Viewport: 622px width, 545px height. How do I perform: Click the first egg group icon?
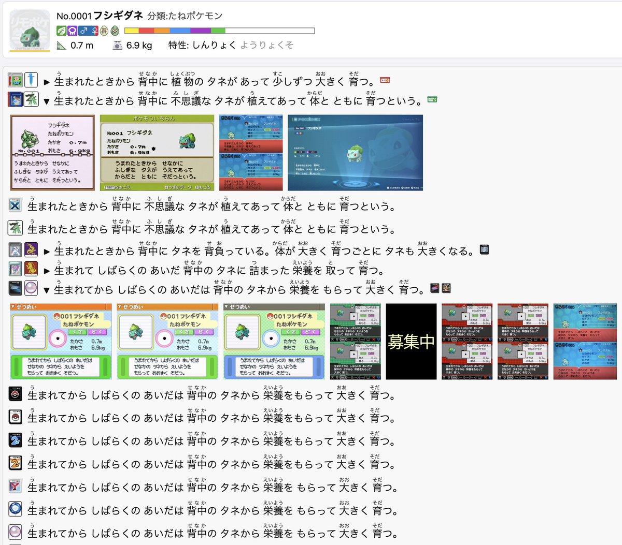104,31
